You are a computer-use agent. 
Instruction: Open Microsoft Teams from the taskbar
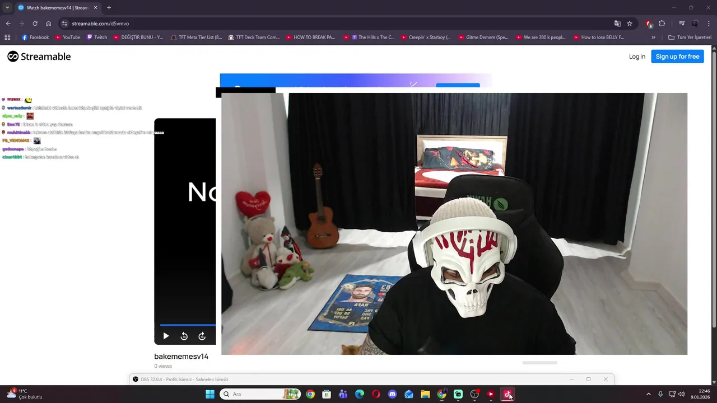point(343,394)
